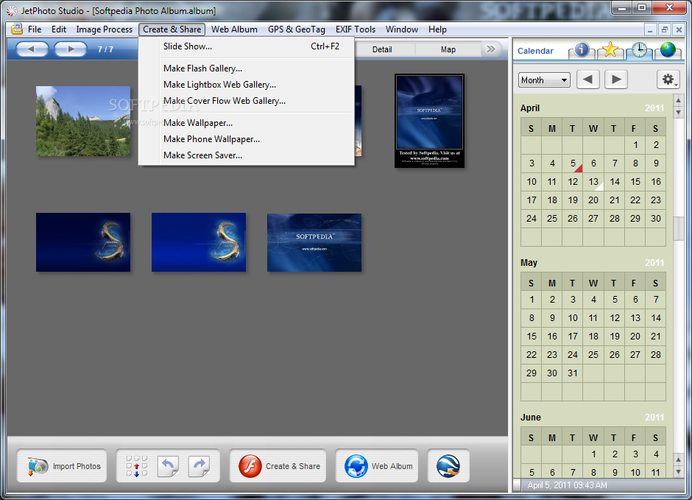This screenshot has width=692, height=500.
Task: Open the Edit menu
Action: click(x=59, y=29)
